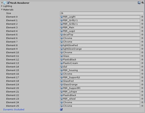Open the Mesh Renderer gear settings menu
145x113 pixels.
(143, 3)
